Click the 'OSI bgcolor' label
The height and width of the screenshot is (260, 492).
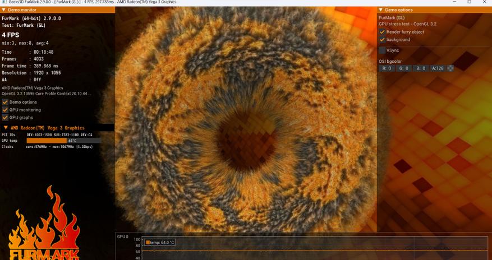[x=390, y=62]
